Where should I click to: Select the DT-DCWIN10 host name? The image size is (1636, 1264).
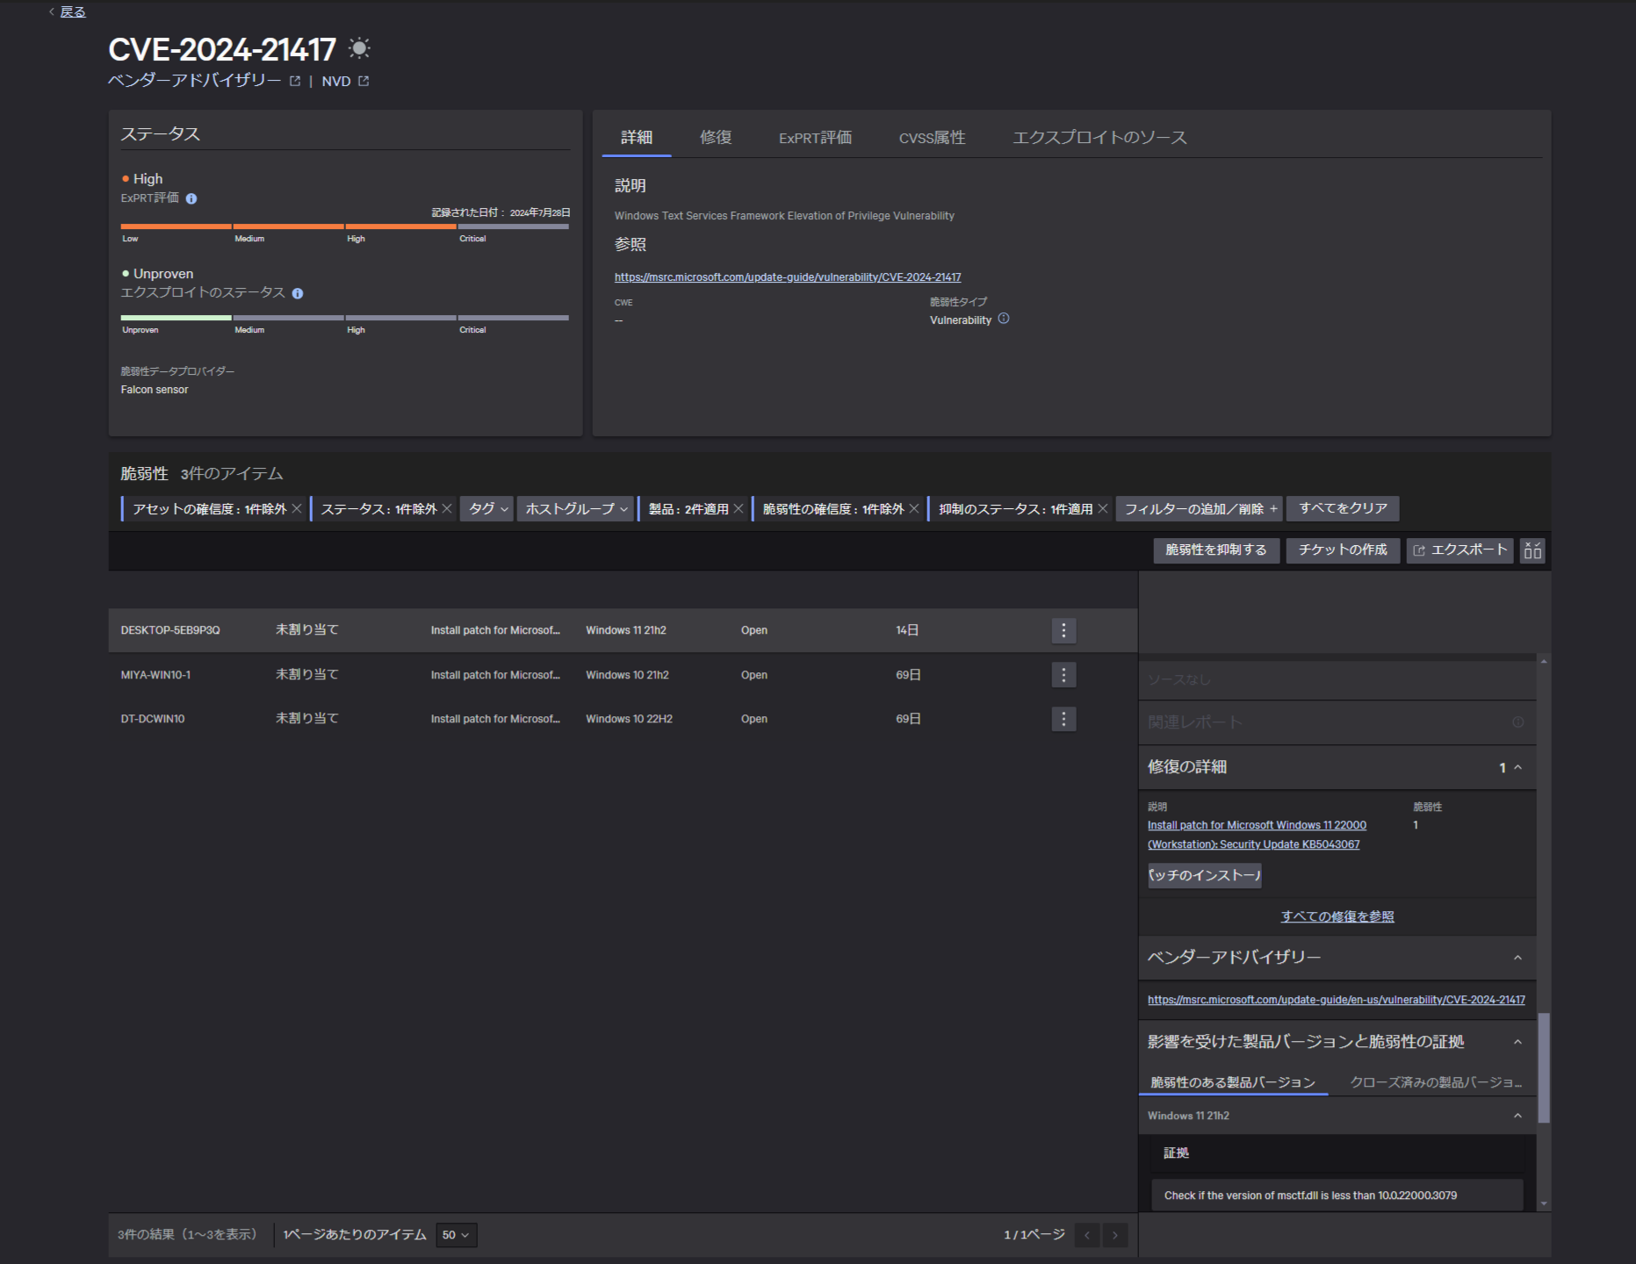153,719
